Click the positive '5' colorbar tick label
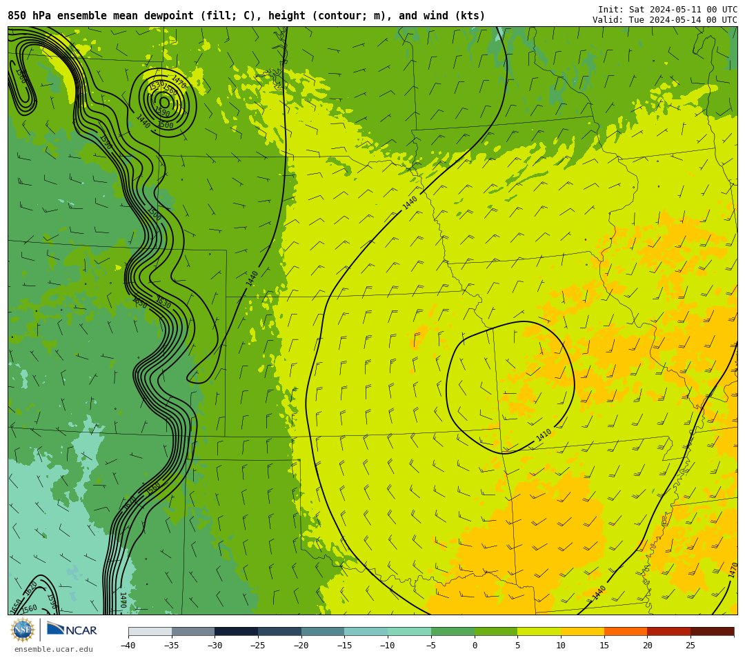The image size is (745, 658). point(517,646)
